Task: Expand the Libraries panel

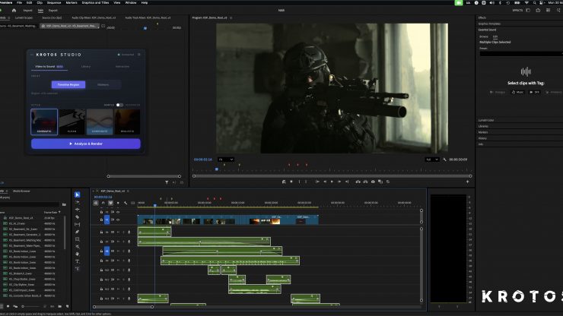Action: pos(483,126)
